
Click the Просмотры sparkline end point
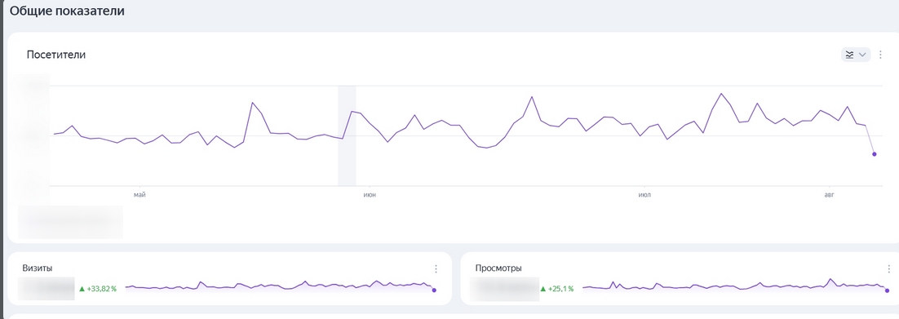coord(887,290)
